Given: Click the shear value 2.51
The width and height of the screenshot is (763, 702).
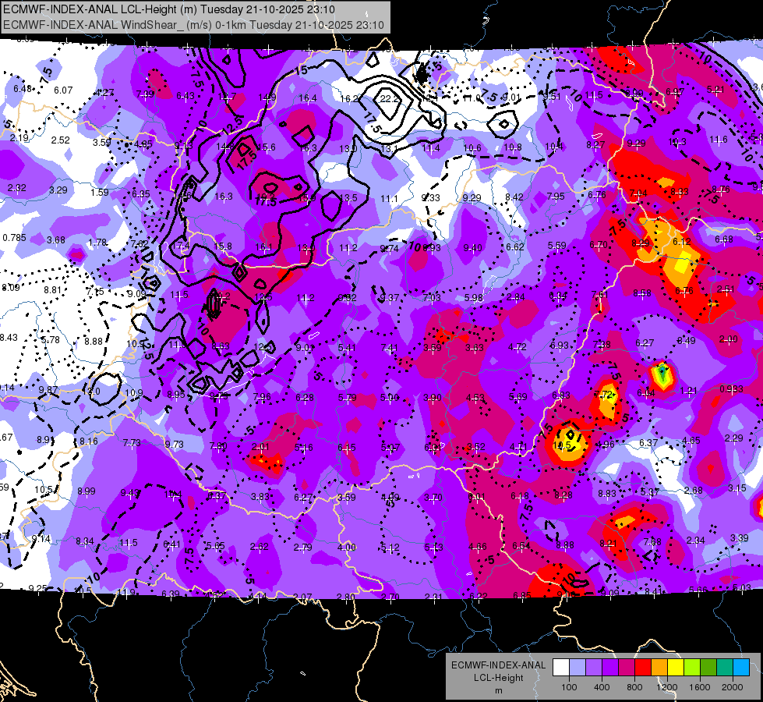Looking at the screenshot, I should [x=726, y=289].
